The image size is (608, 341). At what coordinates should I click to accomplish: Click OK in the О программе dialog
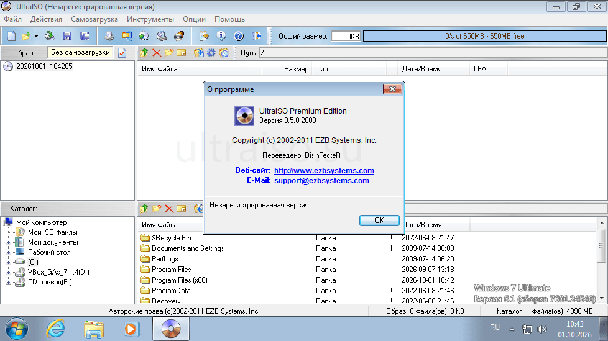(x=379, y=220)
